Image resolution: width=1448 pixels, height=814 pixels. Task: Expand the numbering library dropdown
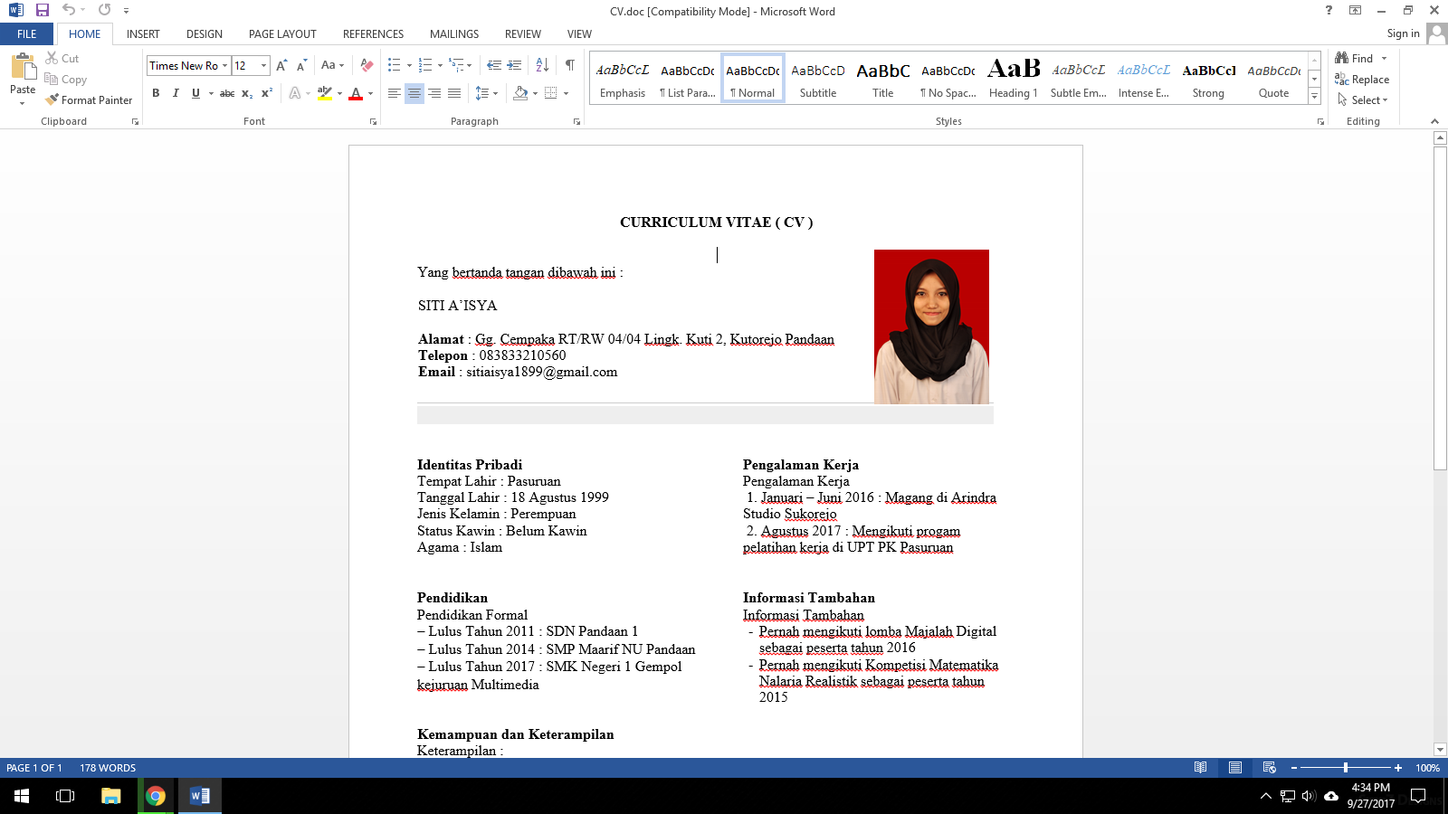(x=440, y=65)
